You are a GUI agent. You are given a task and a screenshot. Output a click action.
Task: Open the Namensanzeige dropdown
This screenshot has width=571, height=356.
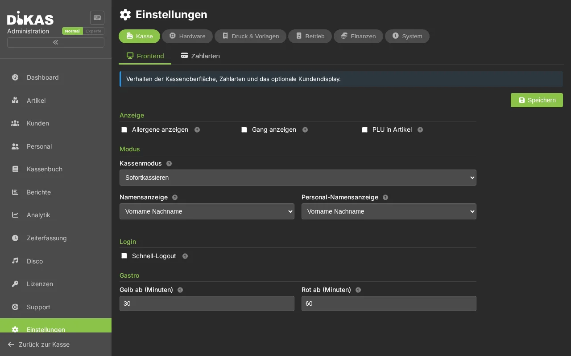(207, 211)
